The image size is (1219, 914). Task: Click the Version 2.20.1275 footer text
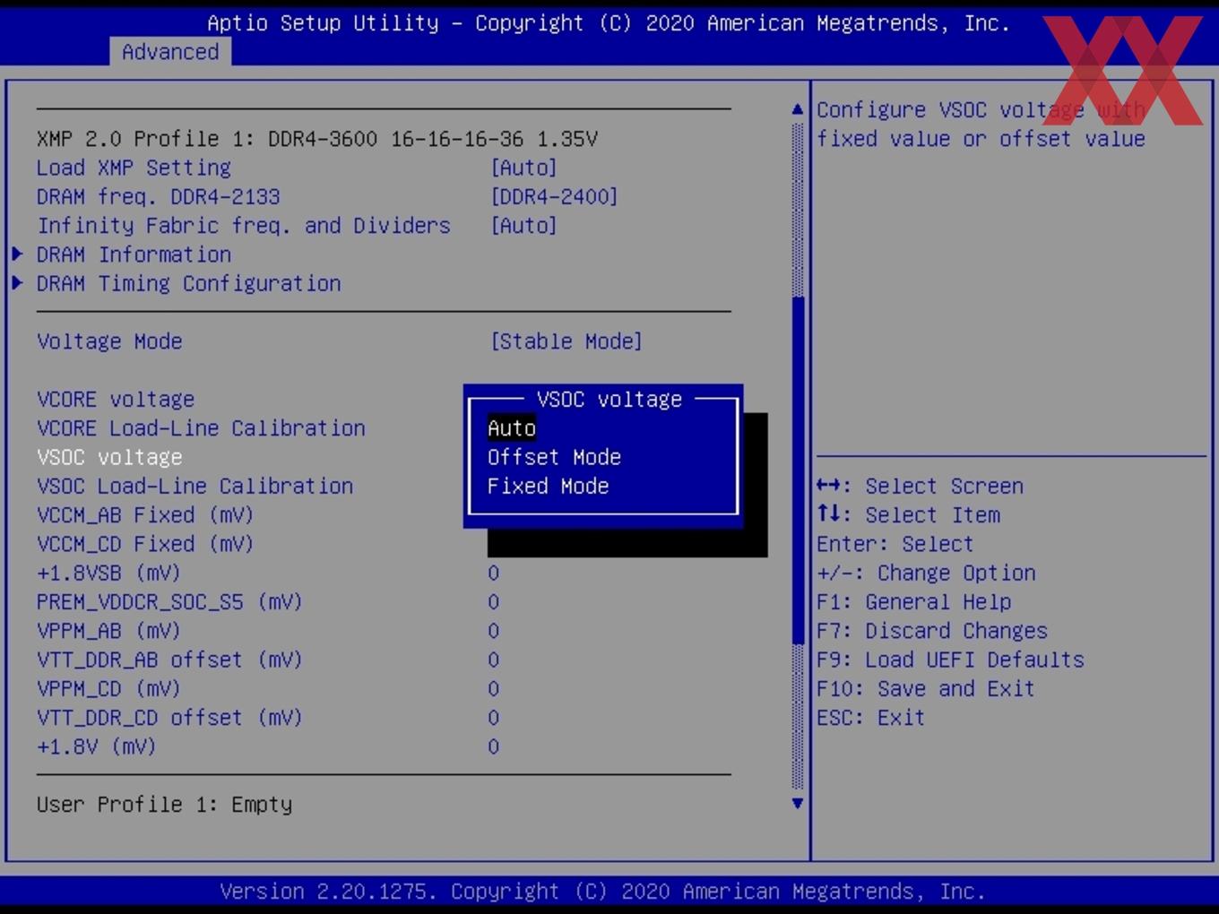coord(602,892)
